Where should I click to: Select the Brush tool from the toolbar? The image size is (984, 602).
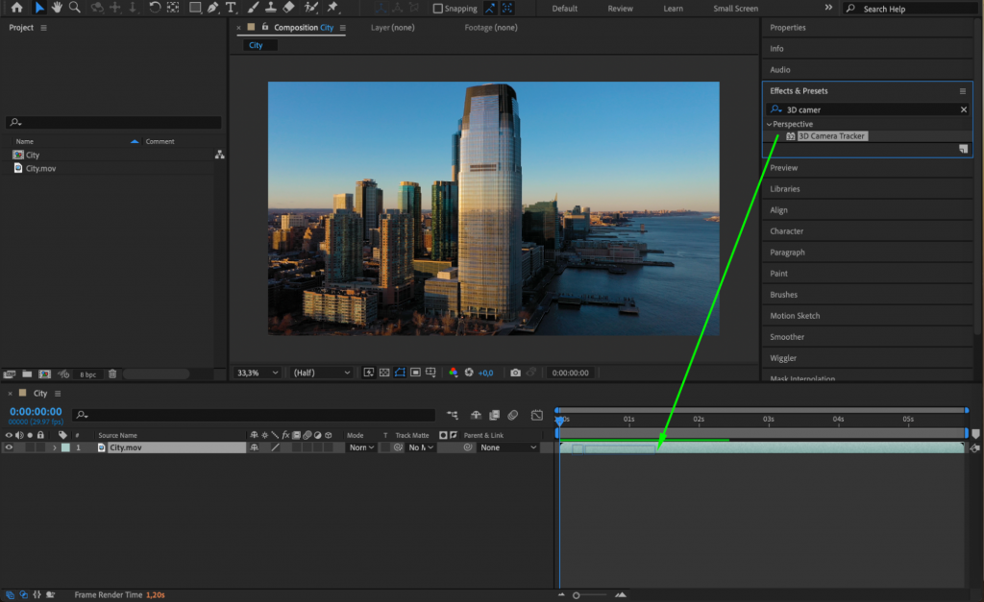(252, 9)
